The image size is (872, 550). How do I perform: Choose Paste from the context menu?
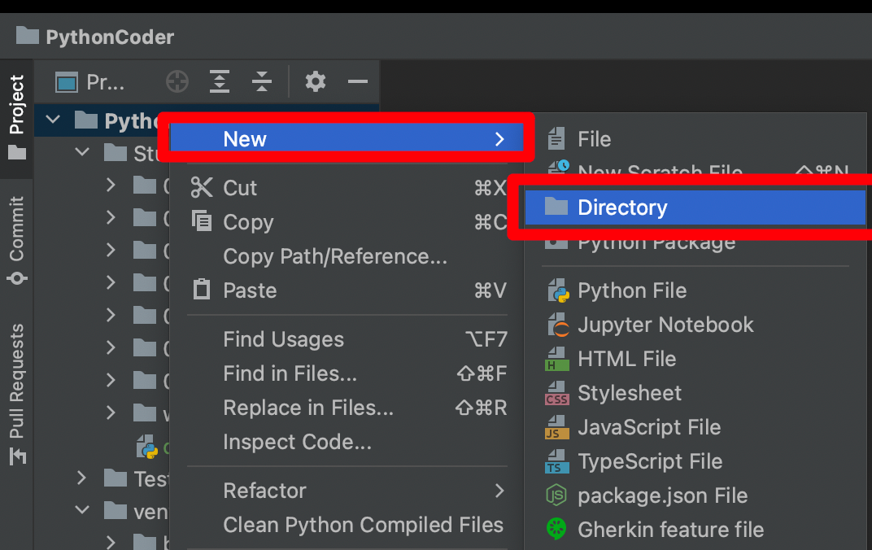click(347, 290)
